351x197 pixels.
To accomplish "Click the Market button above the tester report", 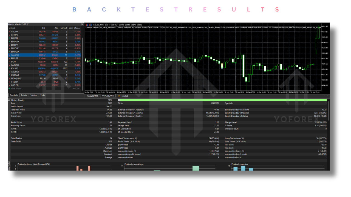I will [x=125, y=96].
